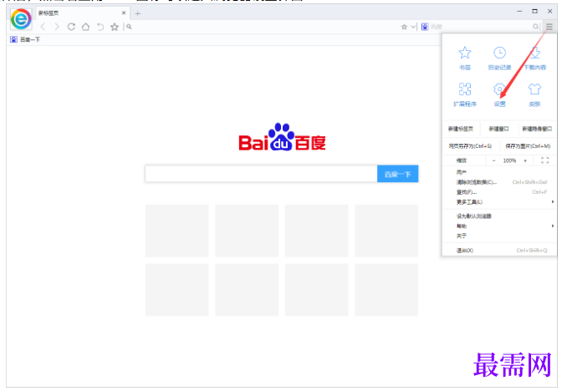Open last thumbnail in bottom row
567x391 pixels.
(386, 290)
